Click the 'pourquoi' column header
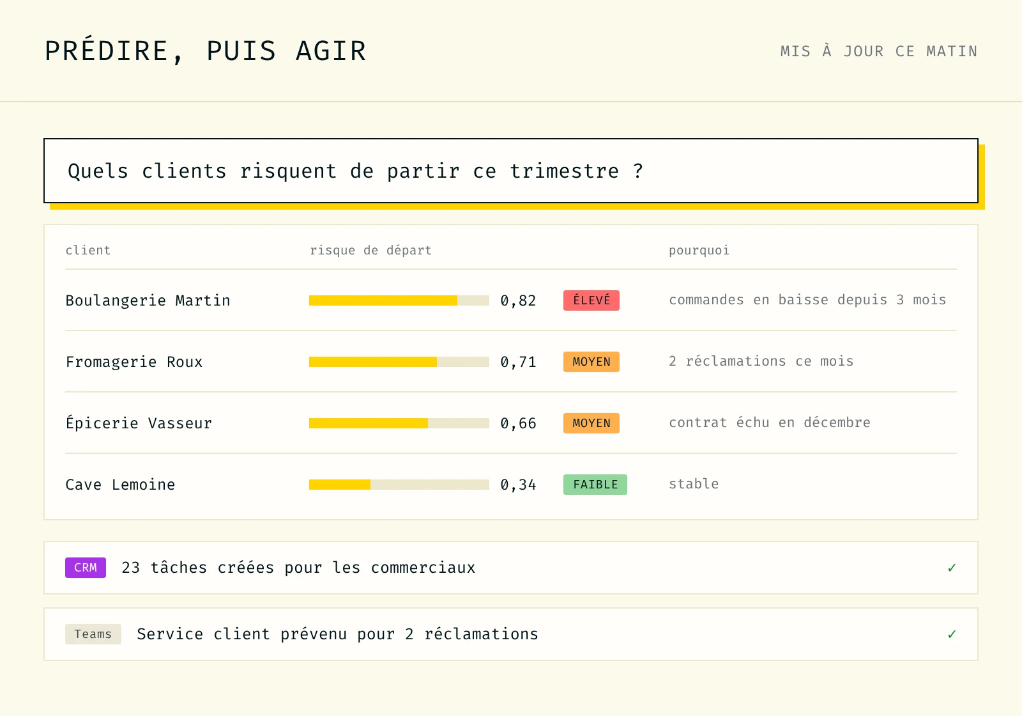The height and width of the screenshot is (716, 1022). 699,251
